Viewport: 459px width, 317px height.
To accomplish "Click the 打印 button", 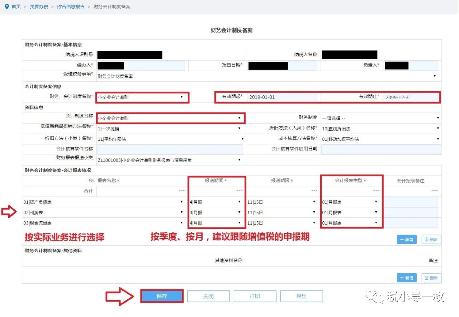I will point(255,296).
